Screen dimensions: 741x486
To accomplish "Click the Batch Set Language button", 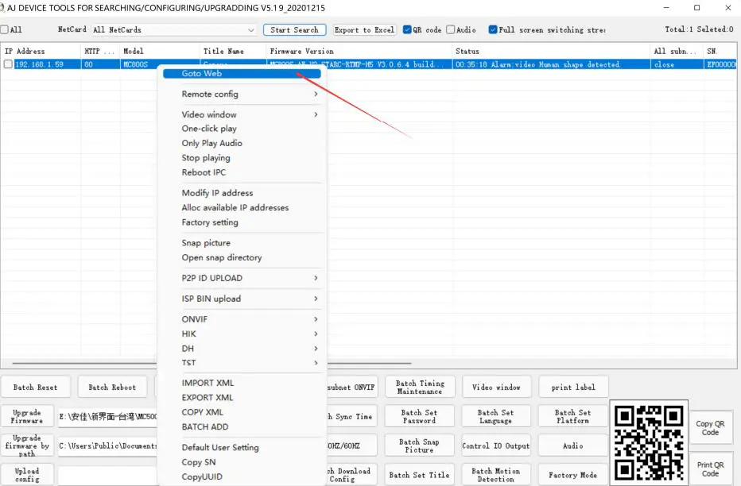I will pos(496,417).
